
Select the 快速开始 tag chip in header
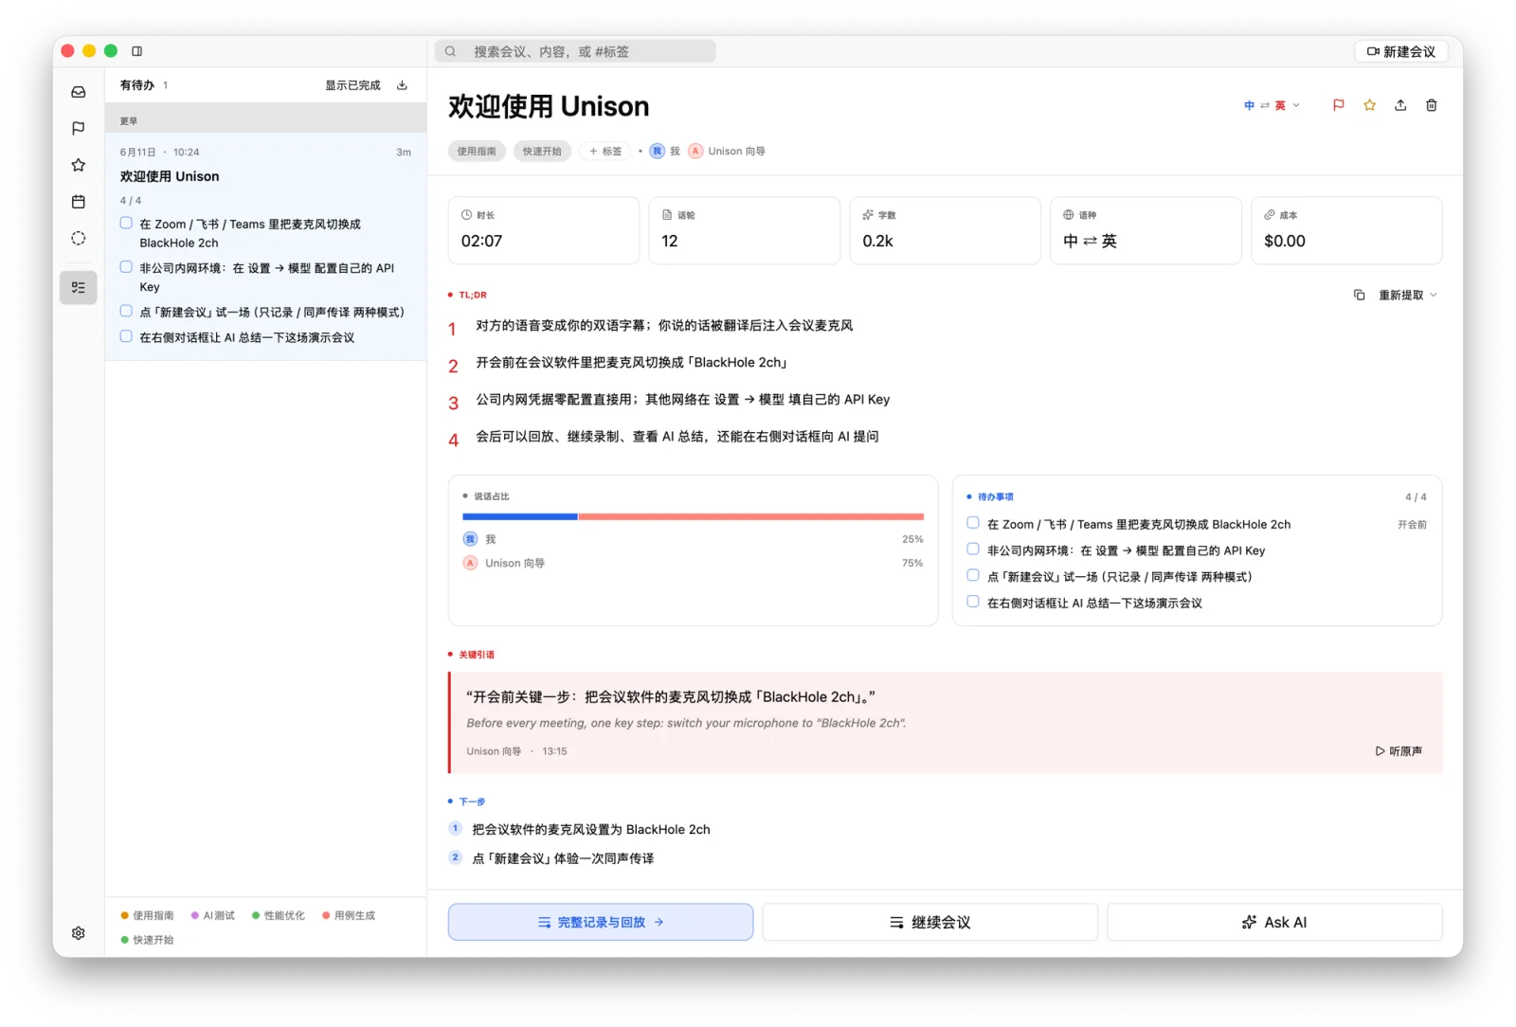point(542,151)
